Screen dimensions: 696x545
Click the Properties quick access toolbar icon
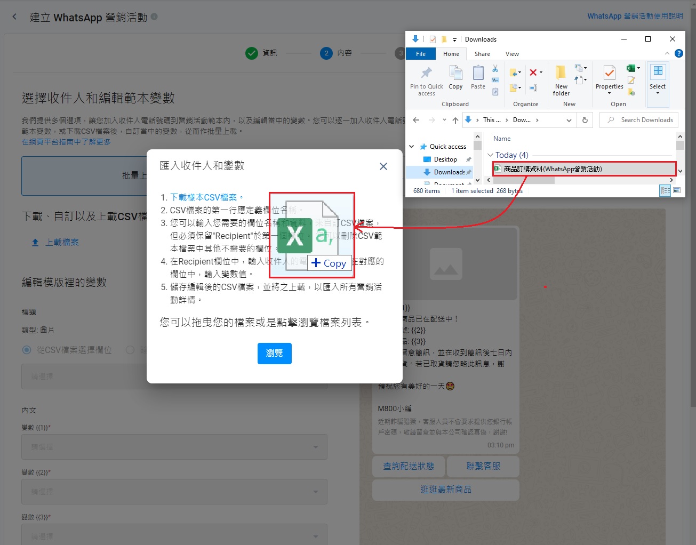point(433,39)
